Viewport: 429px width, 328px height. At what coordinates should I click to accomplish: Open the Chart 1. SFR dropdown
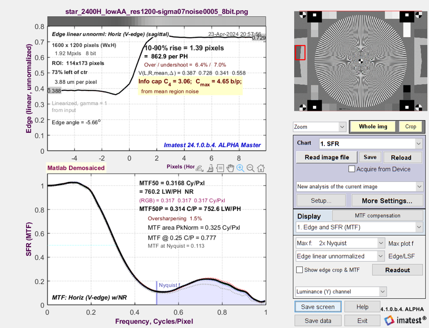[370, 144]
